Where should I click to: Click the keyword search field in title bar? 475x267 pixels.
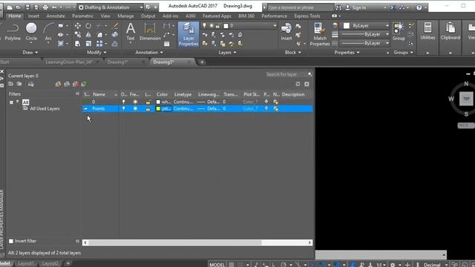(300, 7)
